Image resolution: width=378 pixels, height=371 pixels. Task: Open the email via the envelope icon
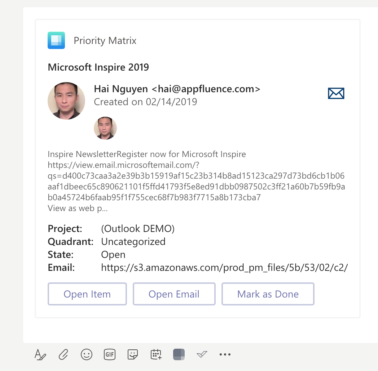pyautogui.click(x=336, y=93)
